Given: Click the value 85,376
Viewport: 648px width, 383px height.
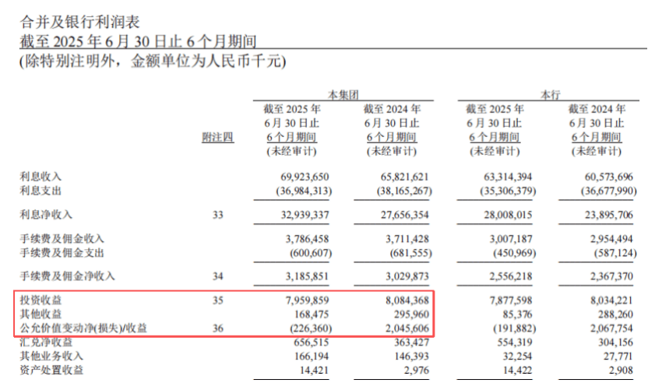Looking at the screenshot, I should [x=517, y=314].
